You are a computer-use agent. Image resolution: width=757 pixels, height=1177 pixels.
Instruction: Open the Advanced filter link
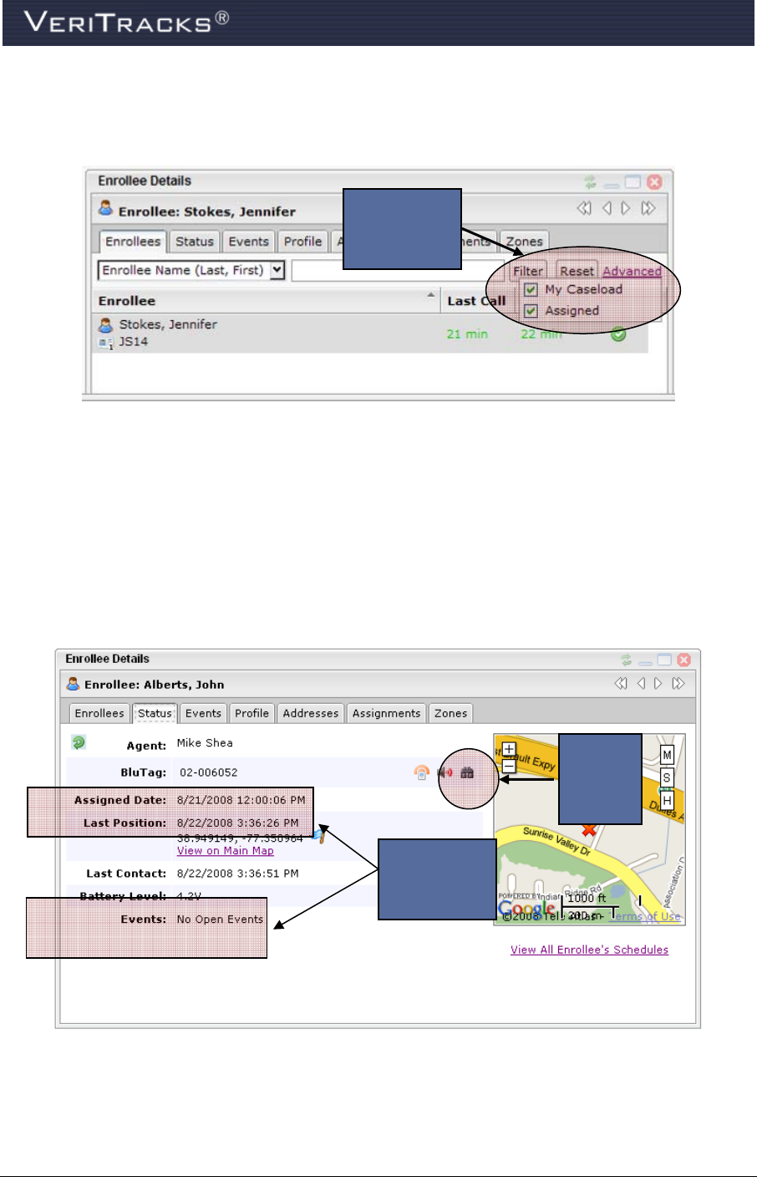click(632, 271)
